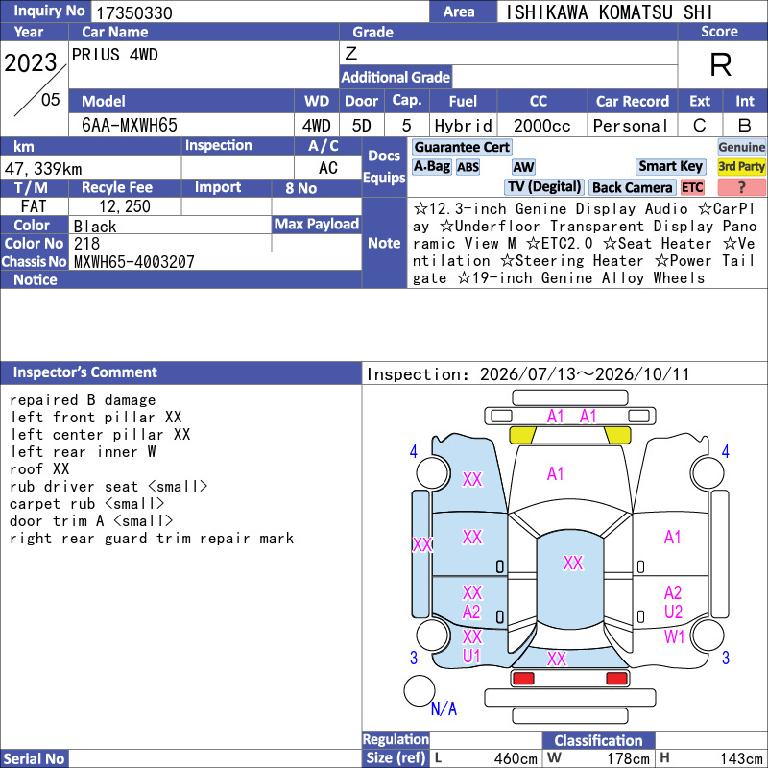Click the N/A label under the diagram
The width and height of the screenshot is (768, 768).
444,708
